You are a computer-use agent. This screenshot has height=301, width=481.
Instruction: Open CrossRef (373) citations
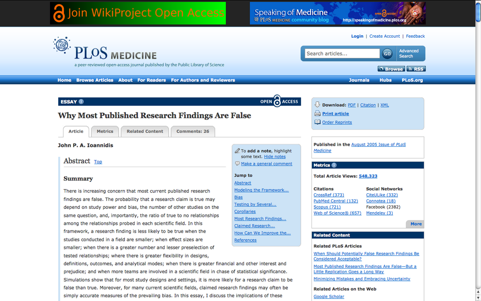(329, 195)
